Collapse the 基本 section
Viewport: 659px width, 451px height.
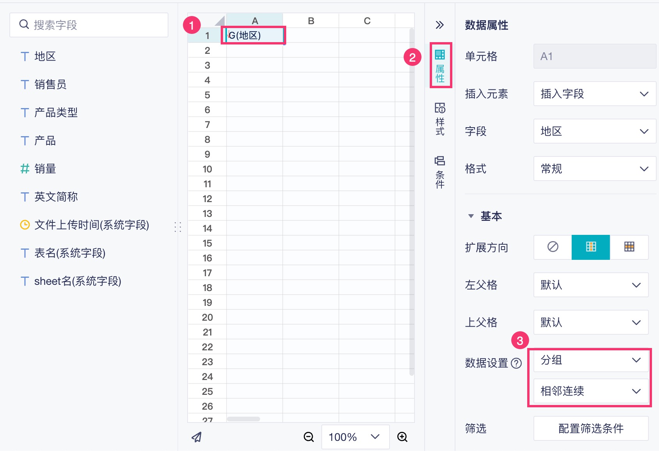click(x=471, y=216)
